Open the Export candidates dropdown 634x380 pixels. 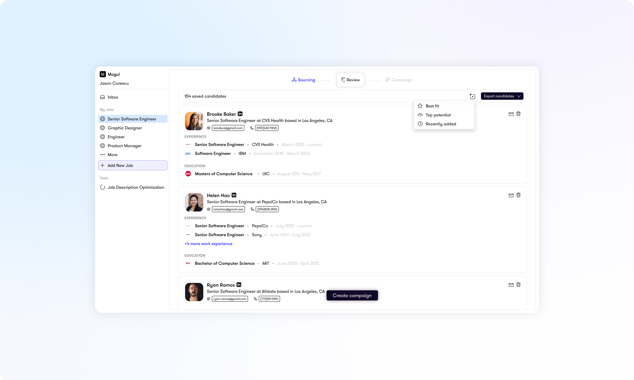point(502,96)
